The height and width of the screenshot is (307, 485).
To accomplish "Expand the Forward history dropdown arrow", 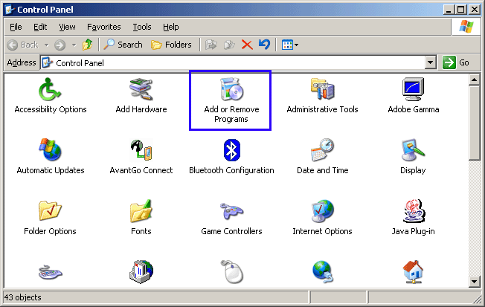I will tap(74, 45).
